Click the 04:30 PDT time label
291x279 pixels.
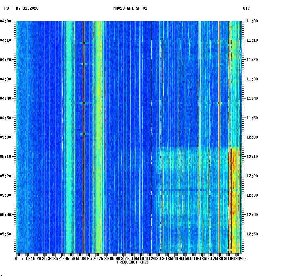6,79
